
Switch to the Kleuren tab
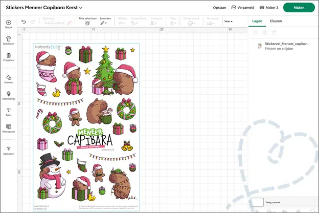point(276,21)
